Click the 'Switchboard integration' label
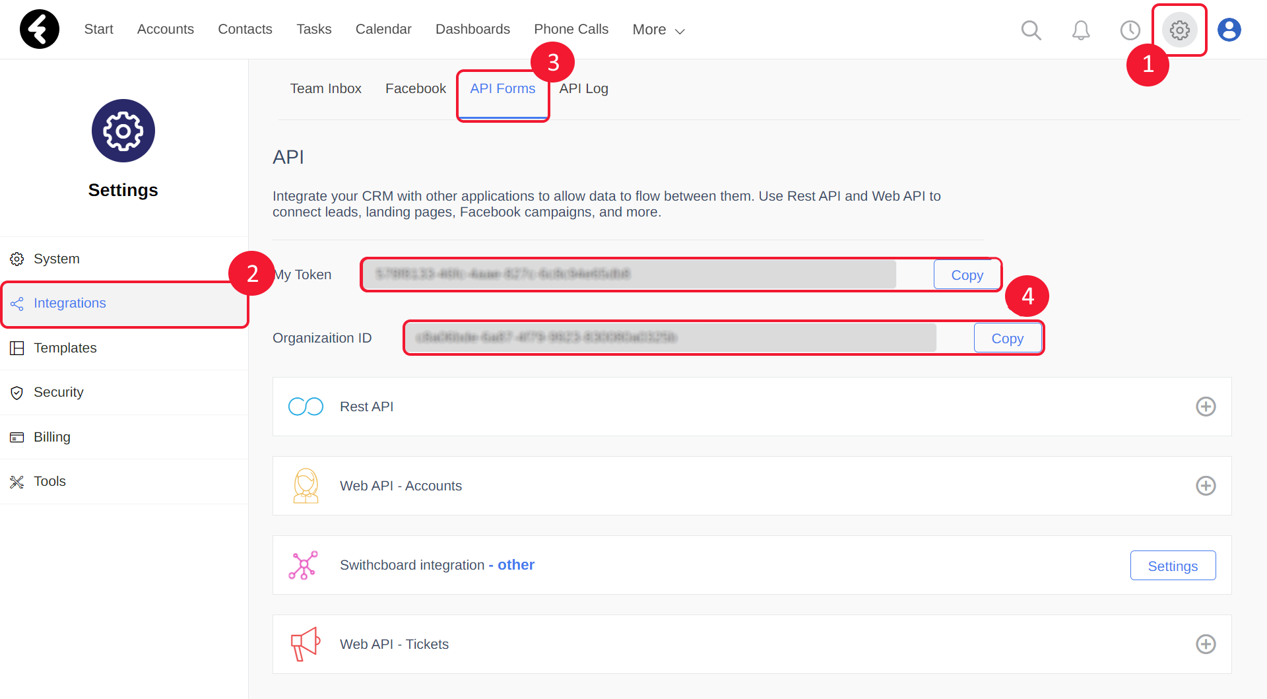This screenshot has height=699, width=1267. 412,565
